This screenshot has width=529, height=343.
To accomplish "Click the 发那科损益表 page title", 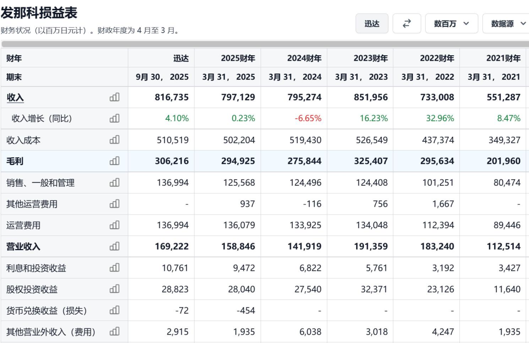I will [x=39, y=13].
